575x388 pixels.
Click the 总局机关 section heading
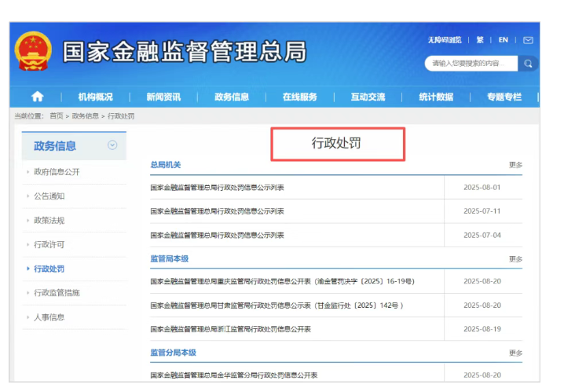pos(166,165)
